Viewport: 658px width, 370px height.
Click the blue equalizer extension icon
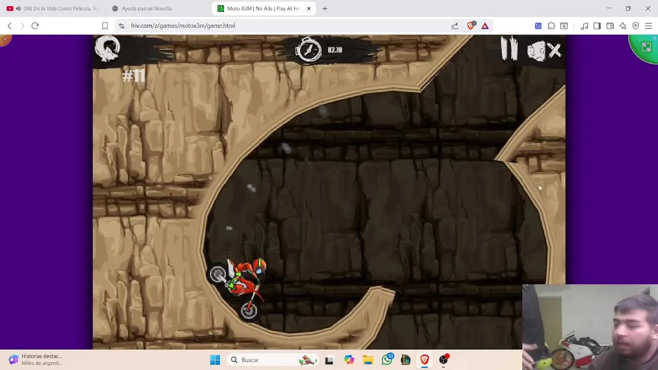(x=538, y=26)
